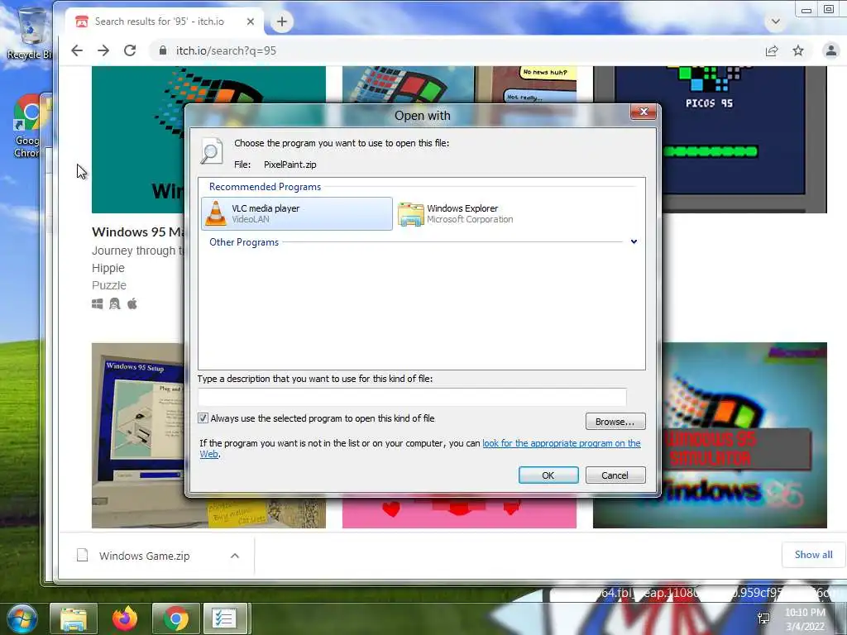Open the Windows 95 Setup game thumbnail
This screenshot has width=847, height=635.
click(138, 435)
